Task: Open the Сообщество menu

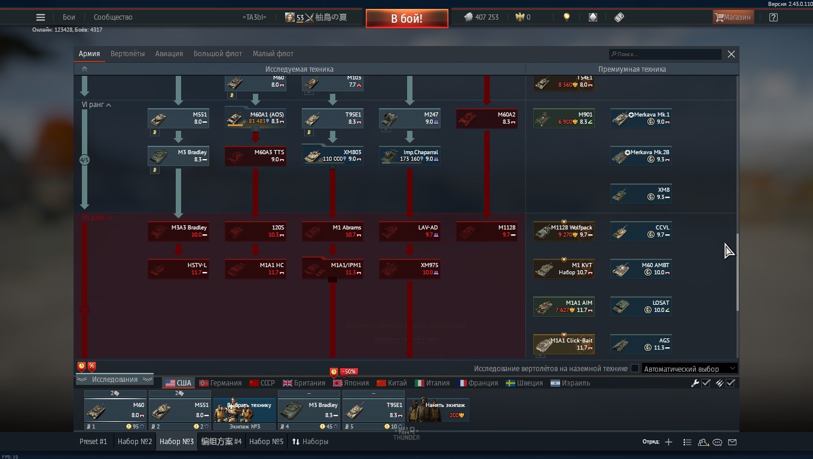Action: [x=113, y=17]
